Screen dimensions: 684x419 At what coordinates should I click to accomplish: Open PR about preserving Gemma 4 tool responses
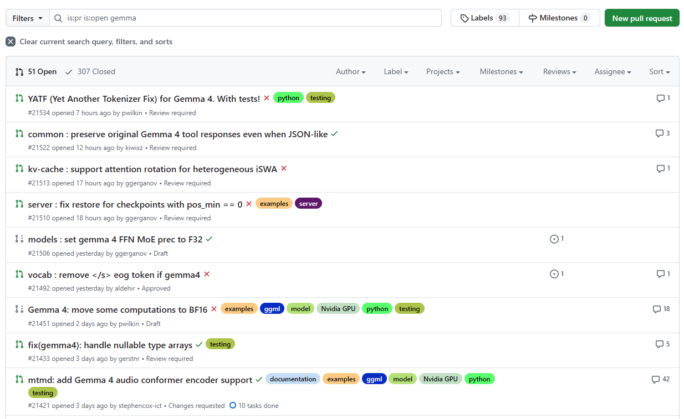pos(178,134)
